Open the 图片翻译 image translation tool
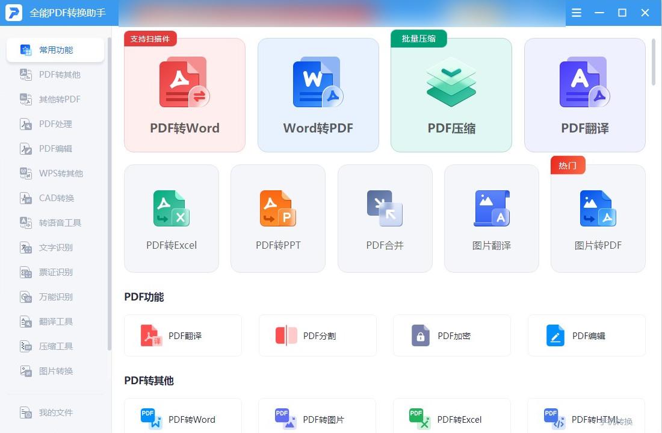 [491, 218]
